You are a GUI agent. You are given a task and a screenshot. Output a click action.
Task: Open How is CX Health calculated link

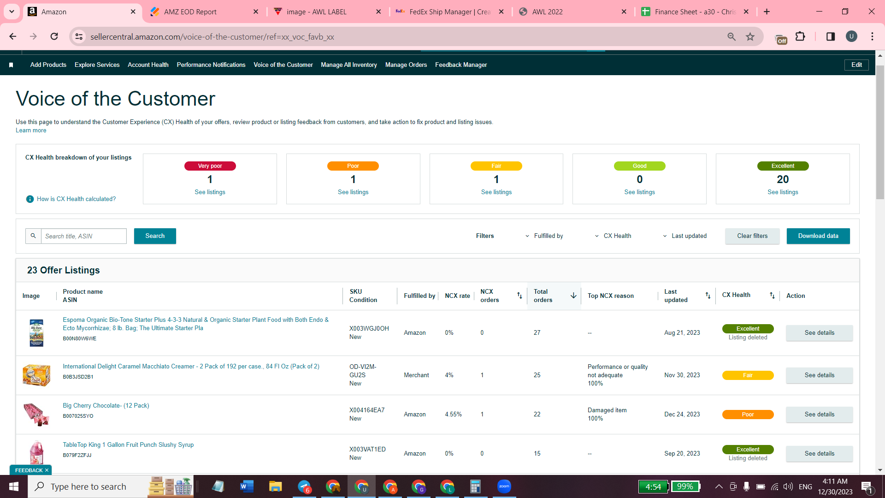(76, 199)
